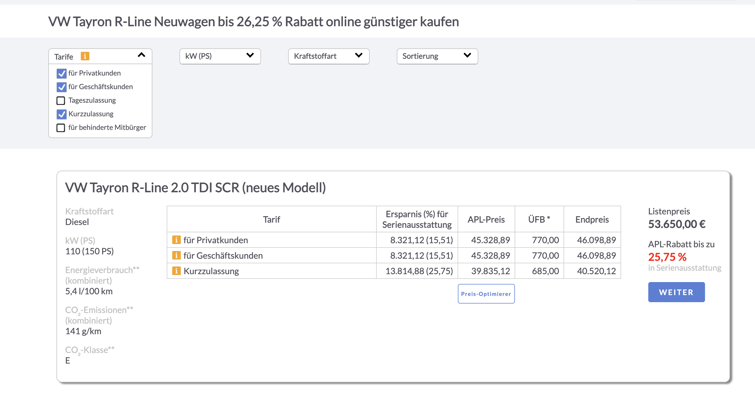Open info icon for für Privatkunden row
Viewport: 755px width, 394px height.
(176, 240)
